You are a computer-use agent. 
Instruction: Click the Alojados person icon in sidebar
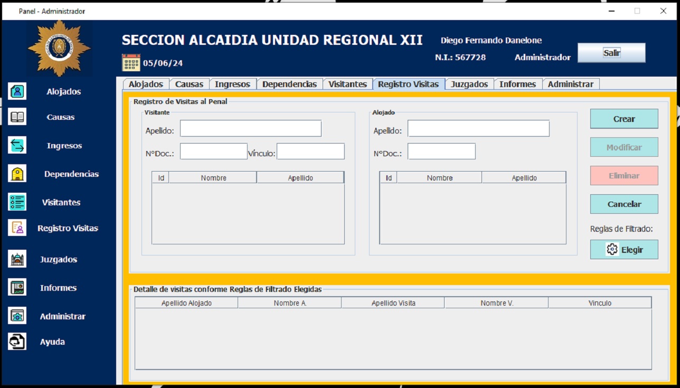17,91
